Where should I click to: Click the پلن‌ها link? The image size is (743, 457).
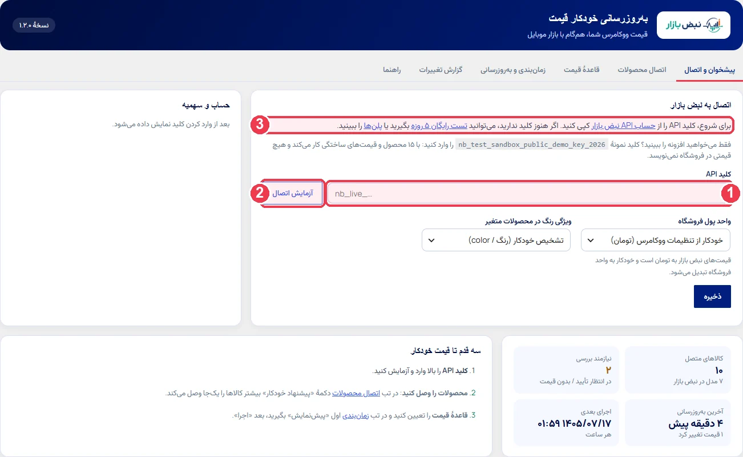click(374, 125)
